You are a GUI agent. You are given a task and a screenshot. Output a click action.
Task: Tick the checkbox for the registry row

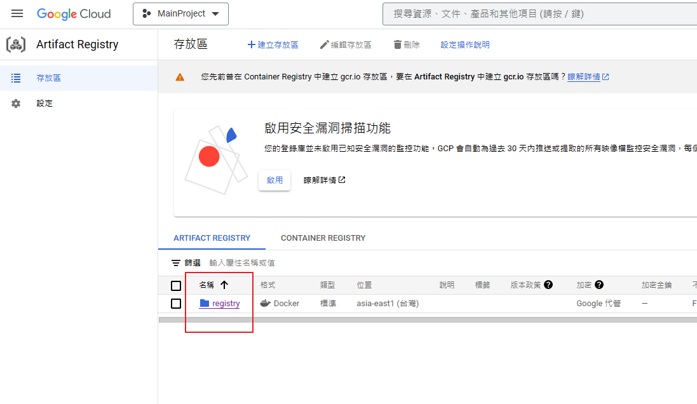tap(176, 304)
